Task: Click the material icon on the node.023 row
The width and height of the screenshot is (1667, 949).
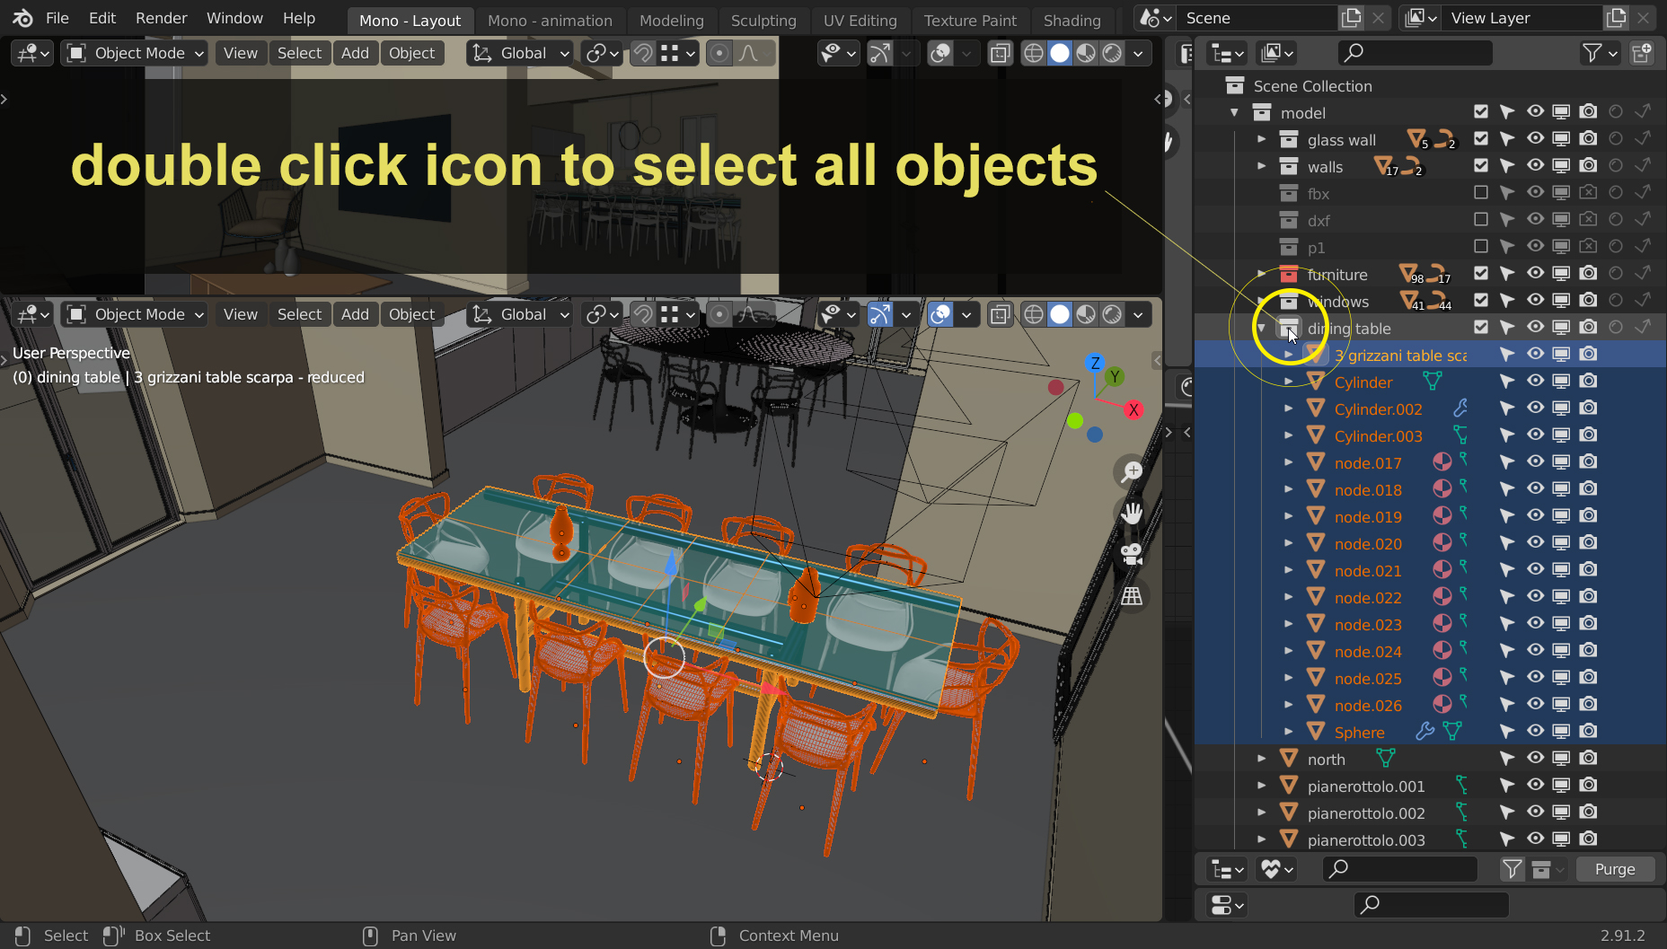Action: tap(1442, 624)
